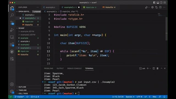Click the split editor icon
This screenshot has width=176, height=99.
coord(160,7)
